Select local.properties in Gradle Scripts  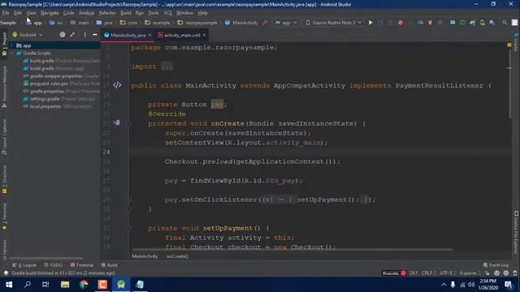[x=58, y=106]
